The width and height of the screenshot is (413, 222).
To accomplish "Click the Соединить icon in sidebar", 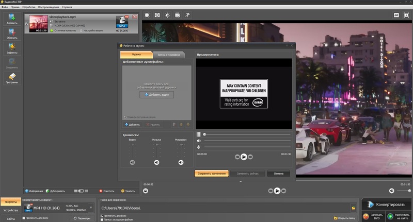I will (x=11, y=63).
